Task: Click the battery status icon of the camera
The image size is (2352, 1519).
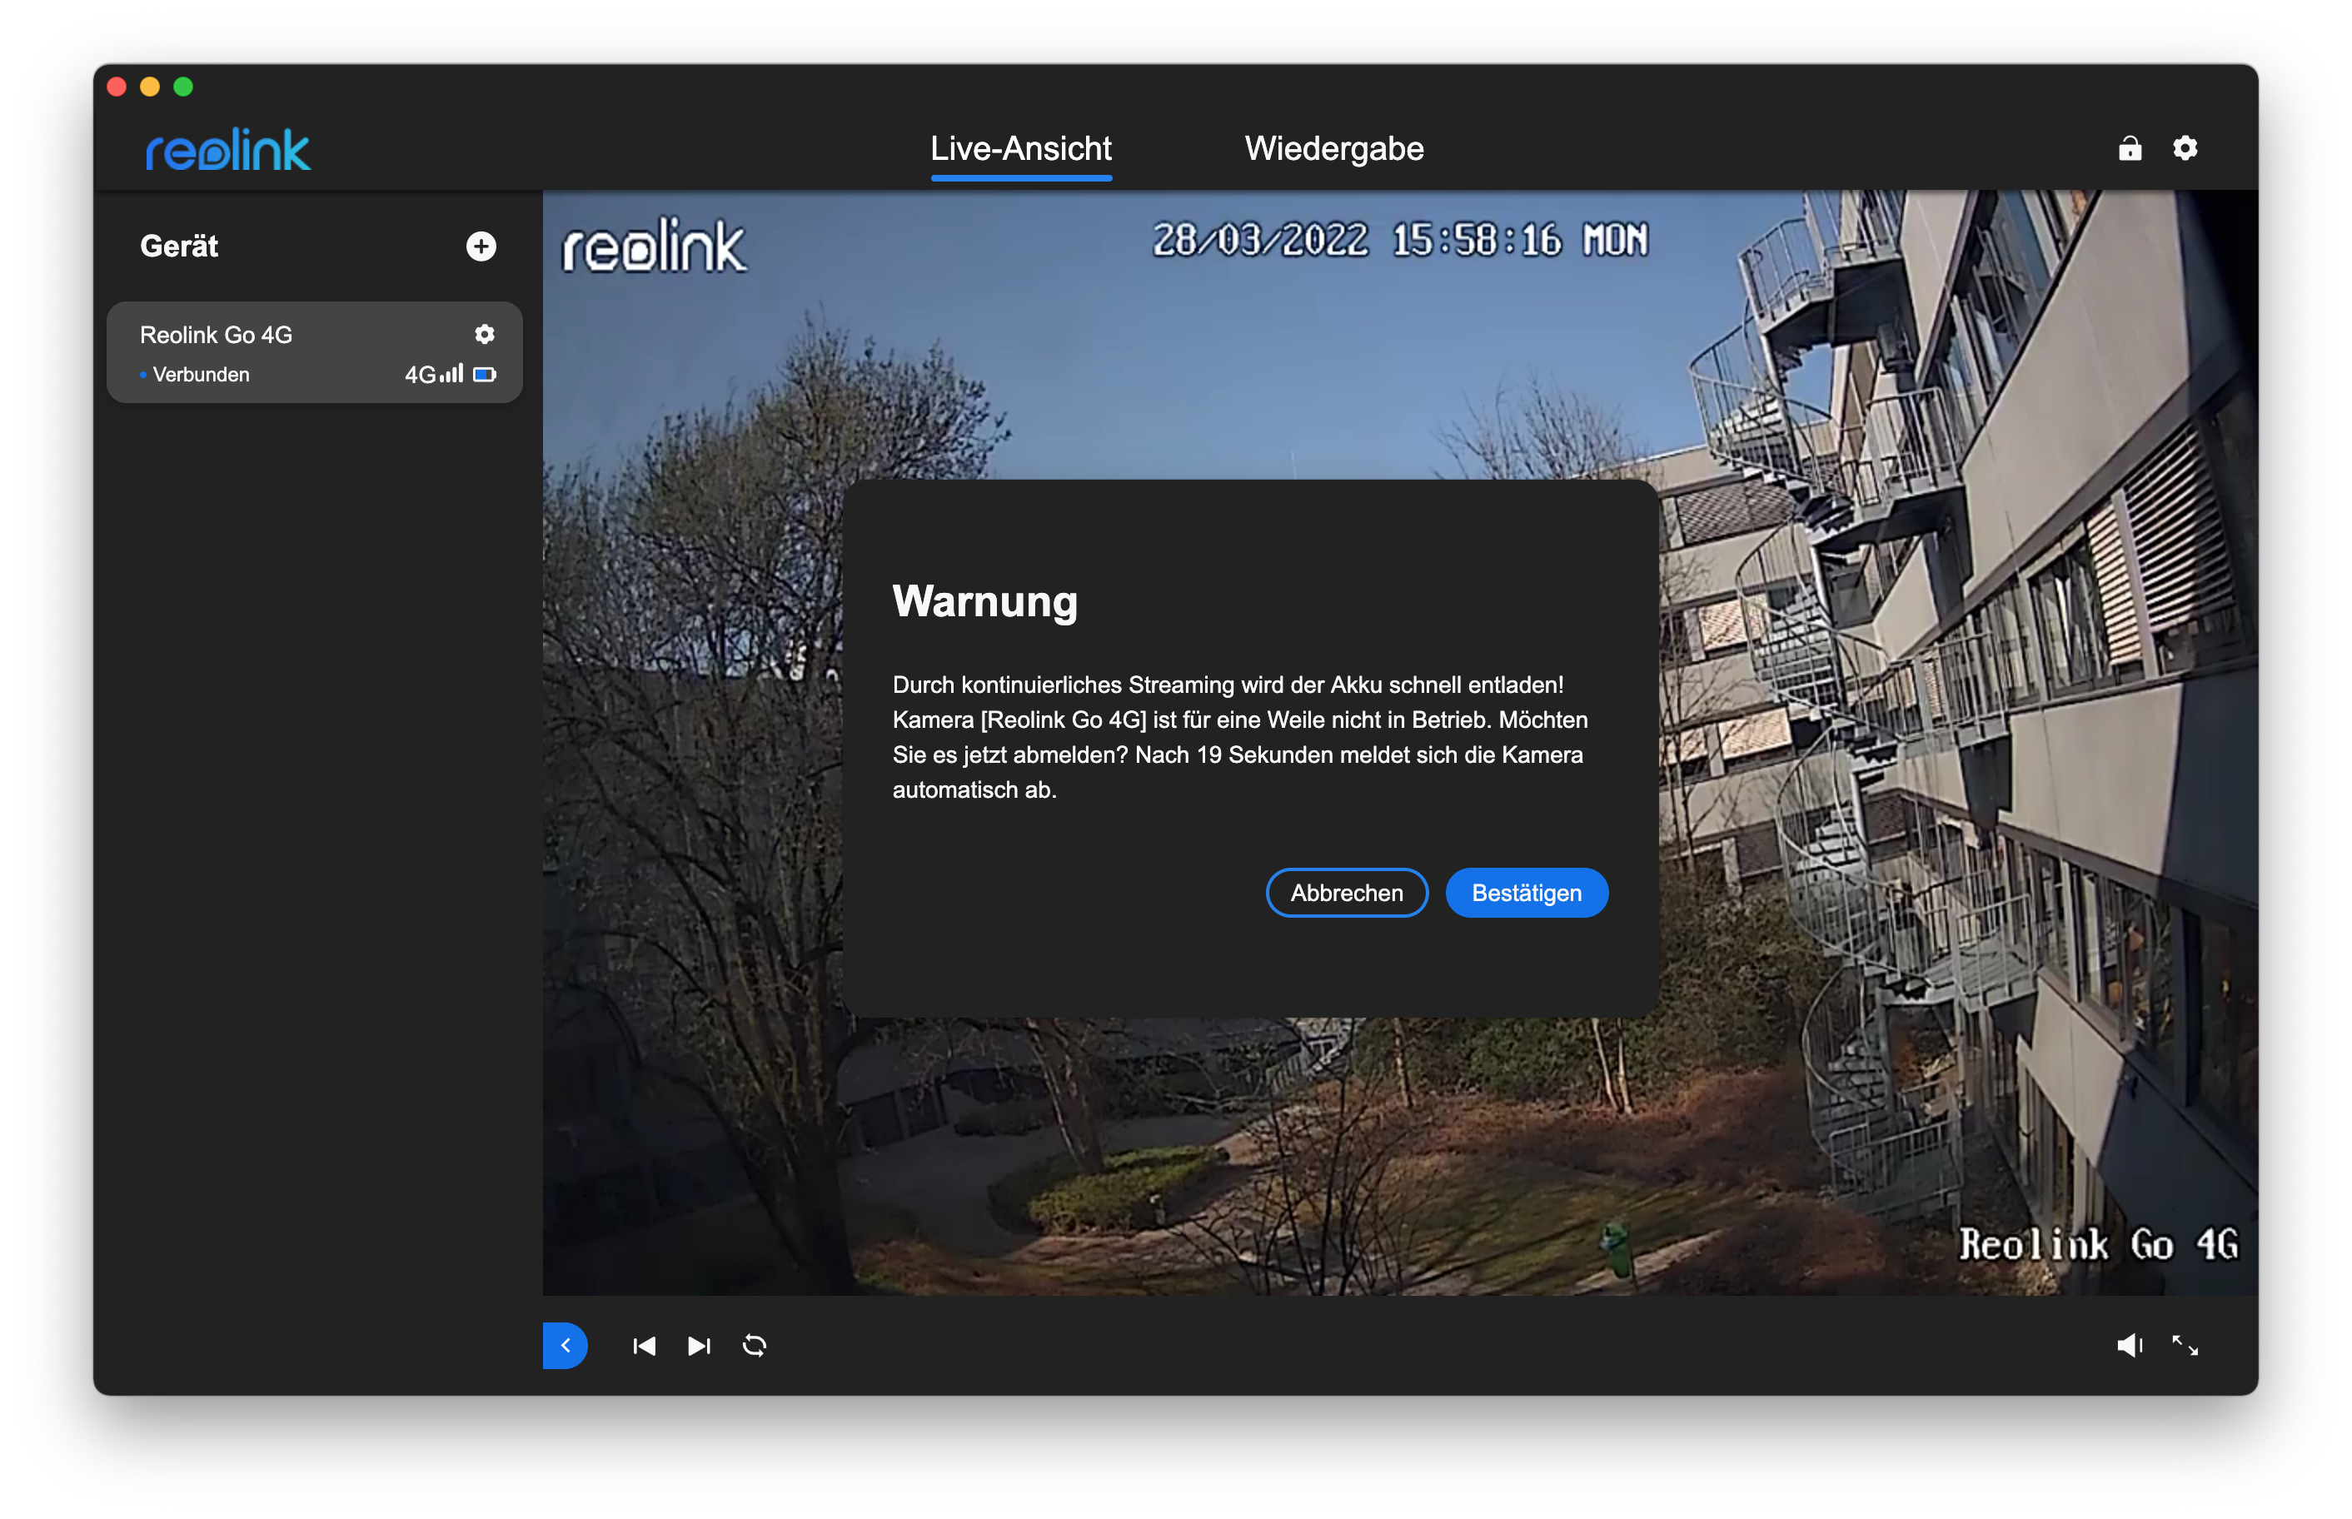Action: coord(484,375)
